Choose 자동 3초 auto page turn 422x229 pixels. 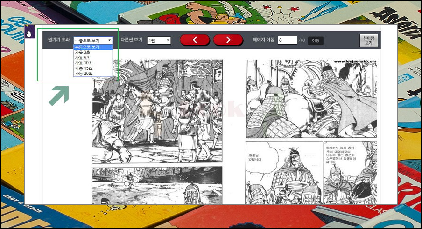[93, 52]
